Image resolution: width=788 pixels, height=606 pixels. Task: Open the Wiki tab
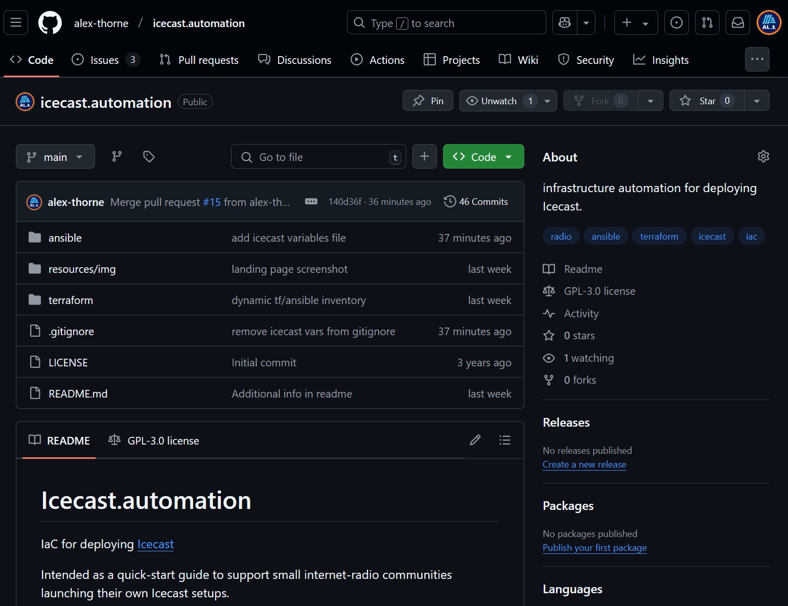point(519,60)
